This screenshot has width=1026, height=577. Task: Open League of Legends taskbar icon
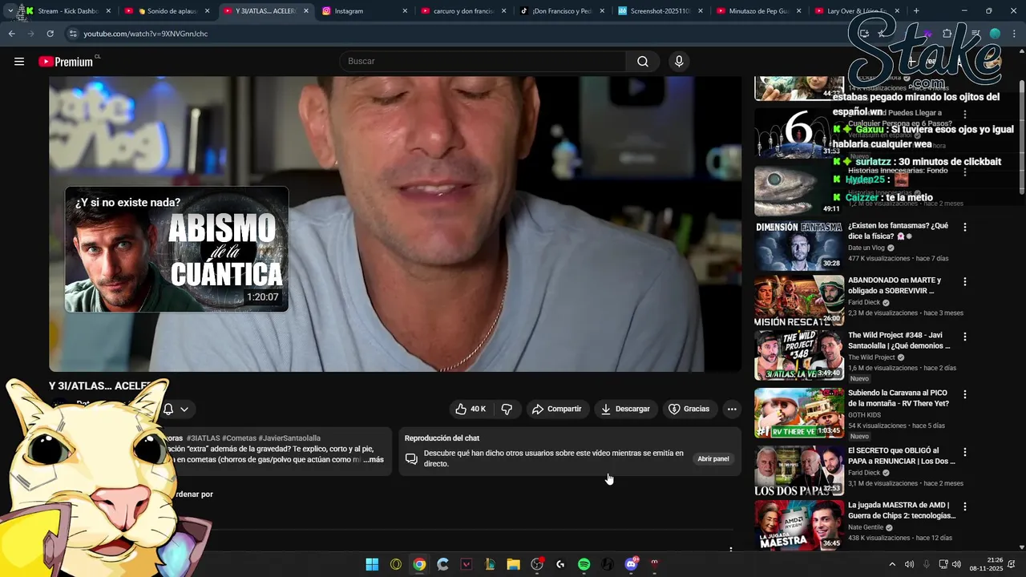tap(490, 564)
